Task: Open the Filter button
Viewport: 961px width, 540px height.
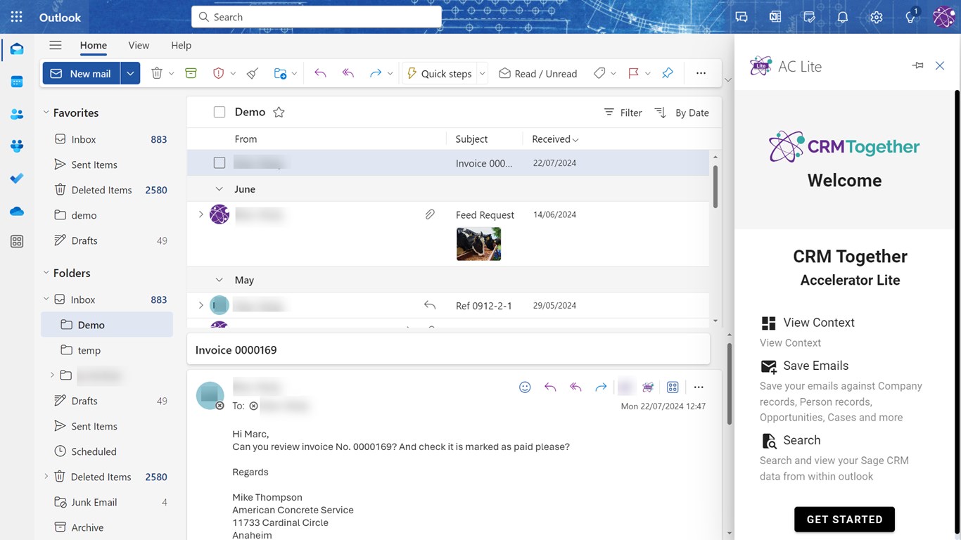Action: [623, 112]
